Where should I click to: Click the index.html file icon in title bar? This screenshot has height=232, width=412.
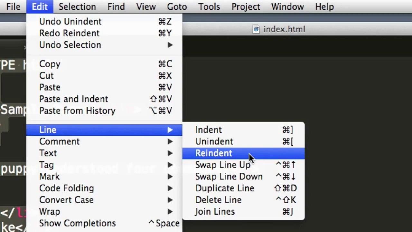(x=256, y=29)
